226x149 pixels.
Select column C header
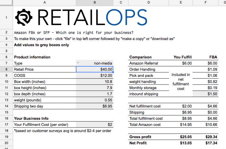(121, 2)
